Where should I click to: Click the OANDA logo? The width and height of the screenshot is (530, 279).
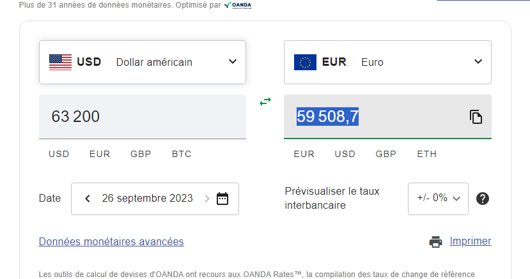tap(238, 5)
